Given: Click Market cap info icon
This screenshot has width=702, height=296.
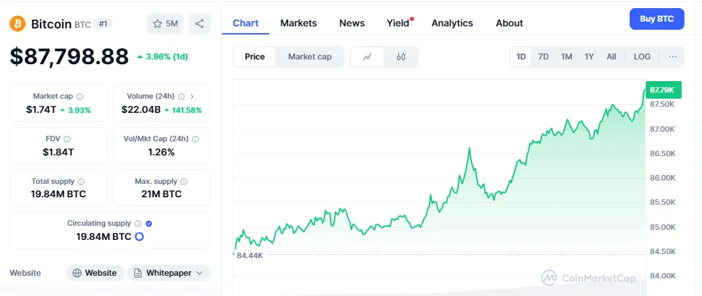Looking at the screenshot, I should [x=80, y=97].
